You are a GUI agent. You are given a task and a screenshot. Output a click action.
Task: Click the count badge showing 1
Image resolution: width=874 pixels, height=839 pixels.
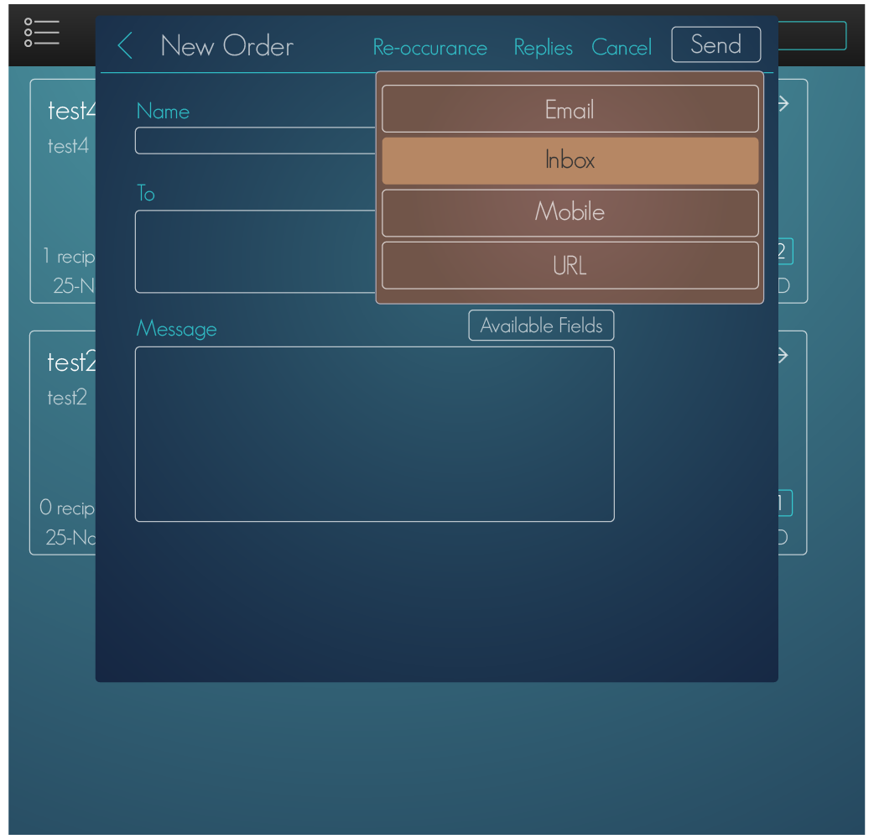pos(782,503)
